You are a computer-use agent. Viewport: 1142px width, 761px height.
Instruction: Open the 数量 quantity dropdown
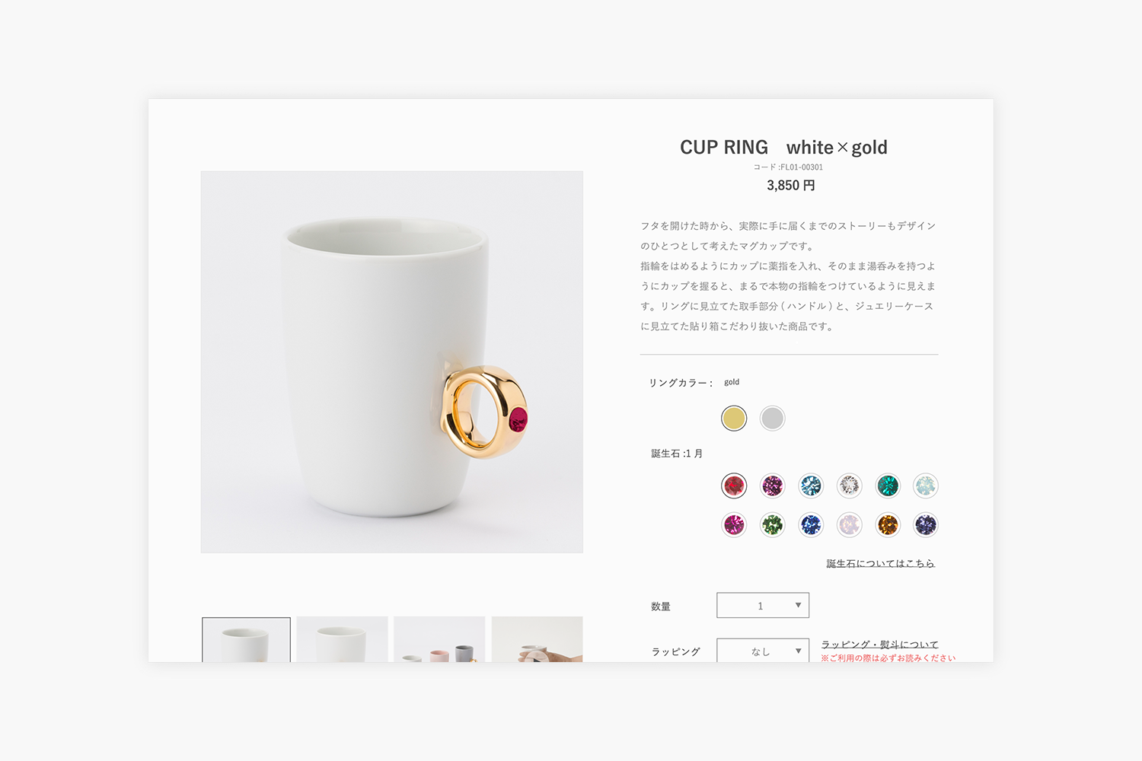coord(763,606)
